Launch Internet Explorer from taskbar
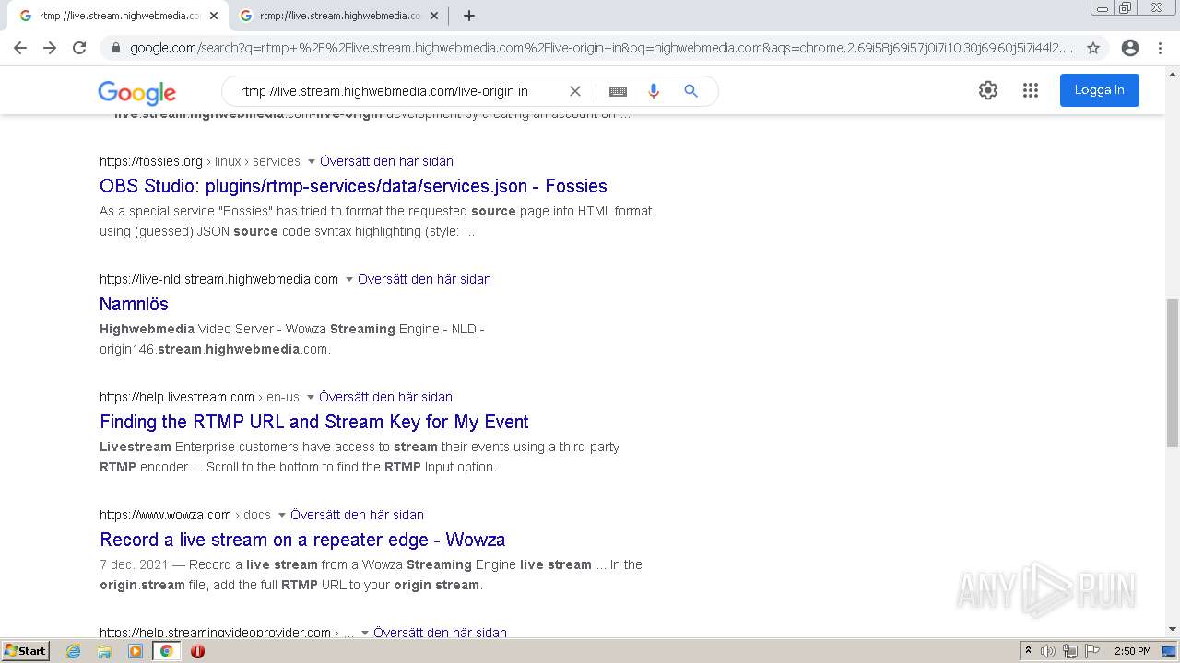 [74, 651]
